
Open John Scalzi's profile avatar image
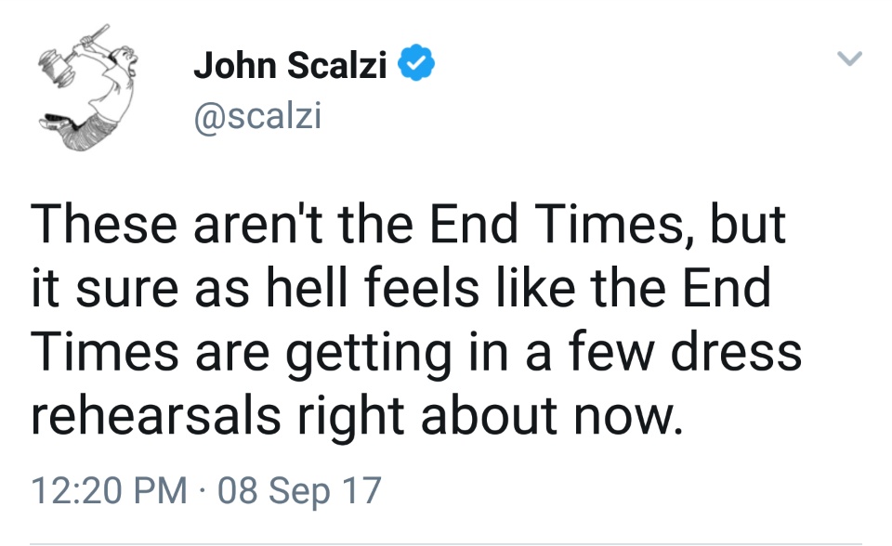point(87,87)
